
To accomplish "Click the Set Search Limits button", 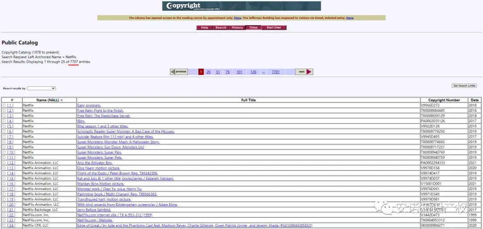I will click(x=464, y=86).
